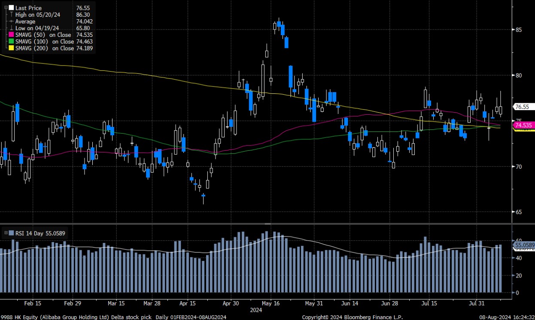Select the 2024 axis year label
Image resolution: width=535 pixels, height=320 pixels.
point(256,310)
